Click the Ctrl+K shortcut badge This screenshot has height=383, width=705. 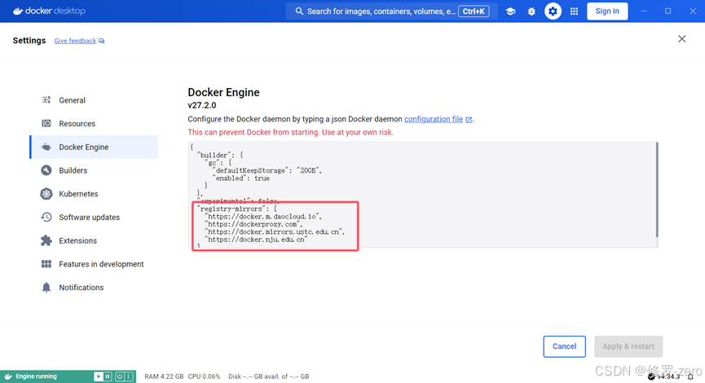(x=474, y=11)
